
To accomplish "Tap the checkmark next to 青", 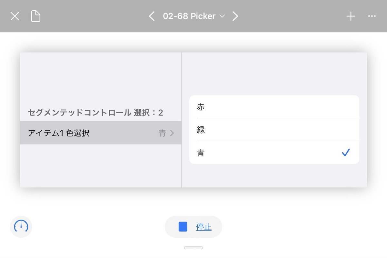I will 346,153.
